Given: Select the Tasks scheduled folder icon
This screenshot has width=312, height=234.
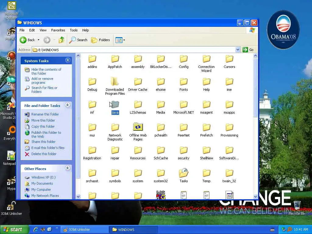Looking at the screenshot, I should click(184, 173).
